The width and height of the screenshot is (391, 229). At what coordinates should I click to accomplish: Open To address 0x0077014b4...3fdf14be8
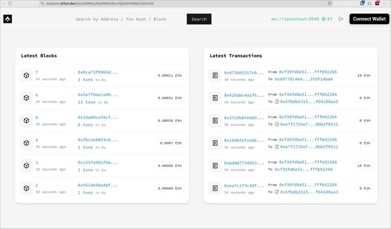304,79
